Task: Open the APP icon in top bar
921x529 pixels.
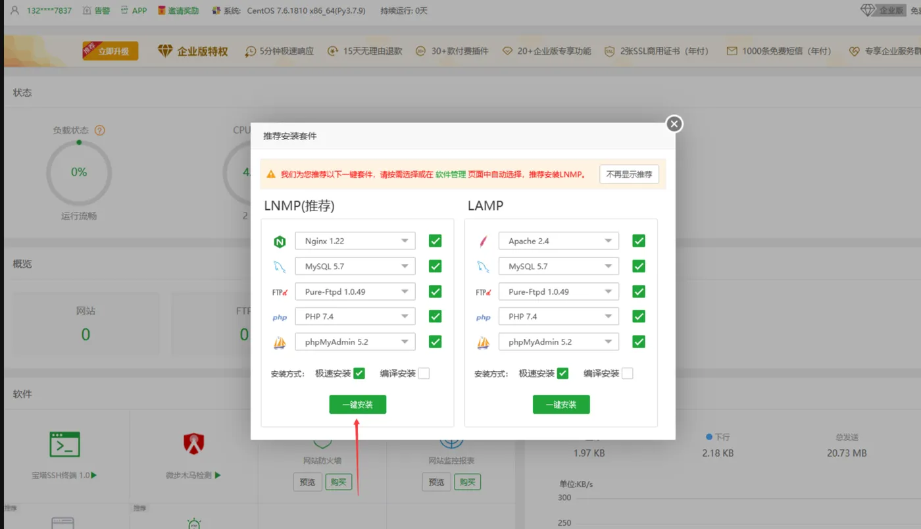Action: tap(124, 11)
